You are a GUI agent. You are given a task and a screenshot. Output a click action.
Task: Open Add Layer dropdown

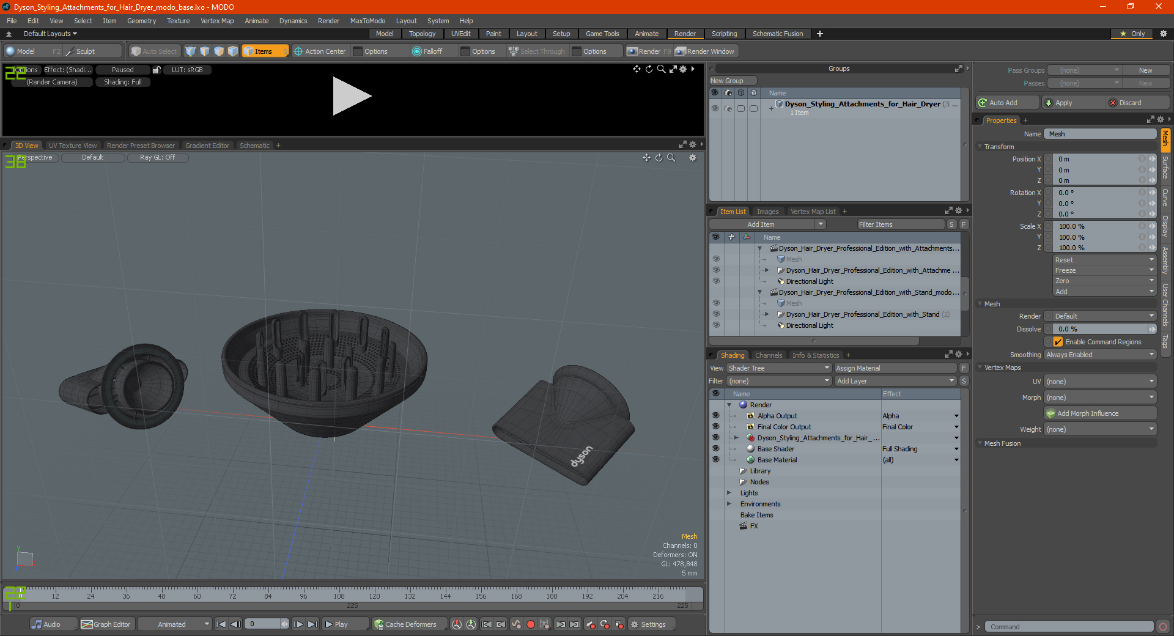point(895,381)
